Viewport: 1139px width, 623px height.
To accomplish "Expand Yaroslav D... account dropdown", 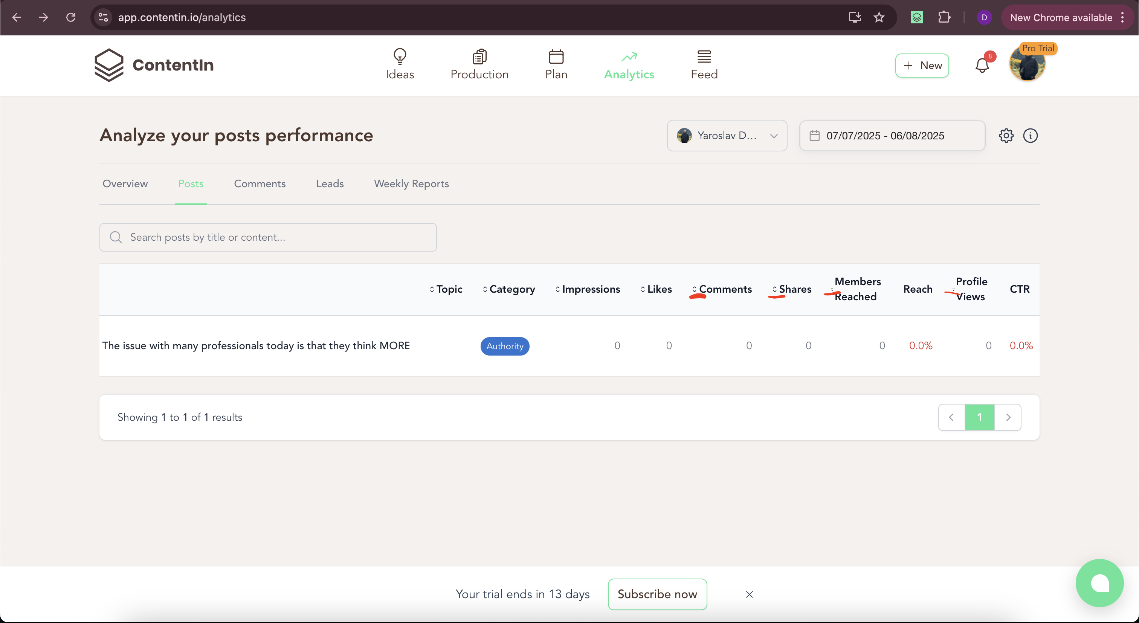I will (x=727, y=136).
